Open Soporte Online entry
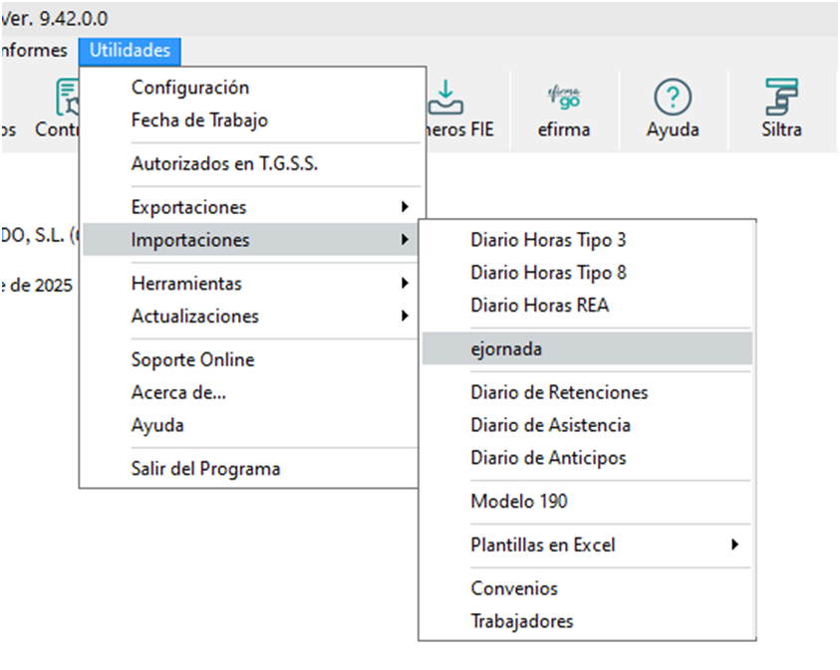840x670 pixels. 192,359
